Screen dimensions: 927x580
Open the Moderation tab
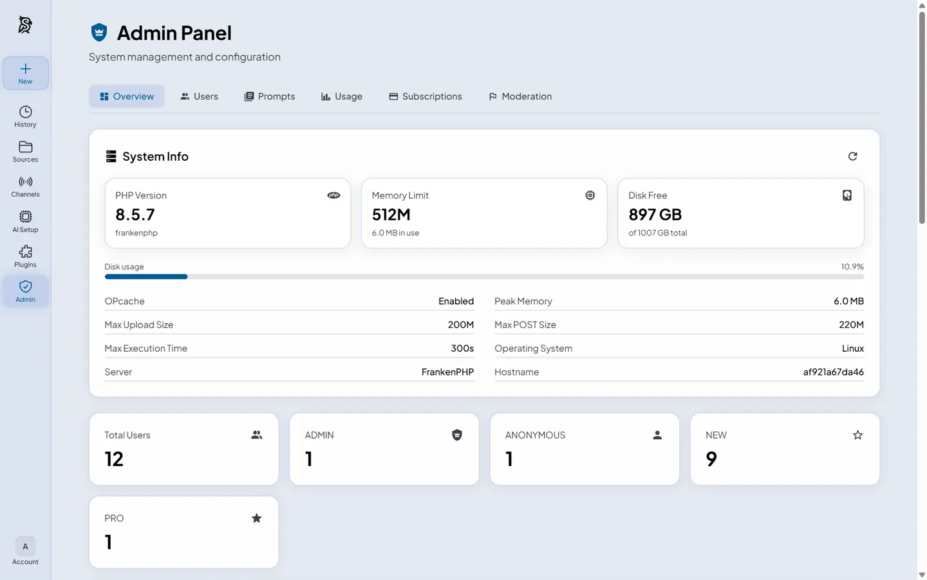[520, 96]
